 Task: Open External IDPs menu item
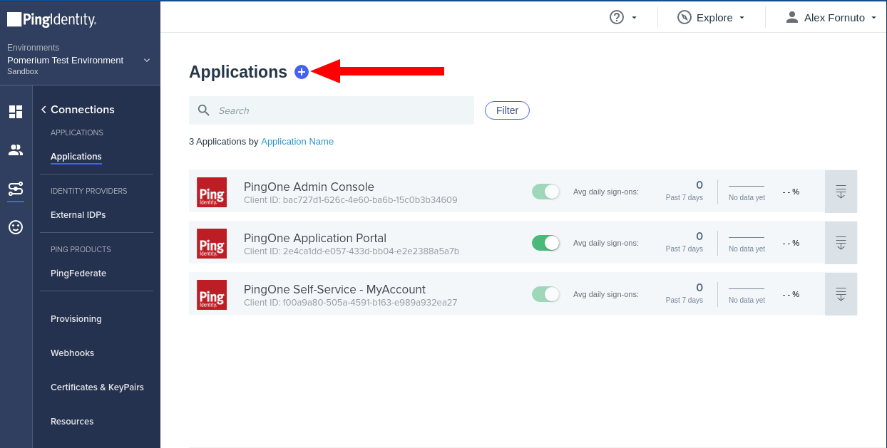(x=78, y=215)
